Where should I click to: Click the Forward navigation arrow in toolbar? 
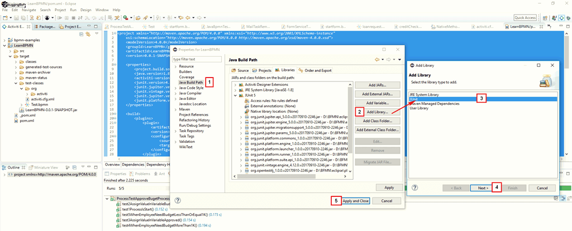click(199, 17)
